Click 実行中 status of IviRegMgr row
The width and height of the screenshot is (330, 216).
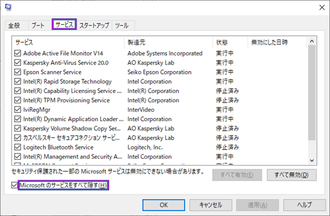tap(225, 110)
